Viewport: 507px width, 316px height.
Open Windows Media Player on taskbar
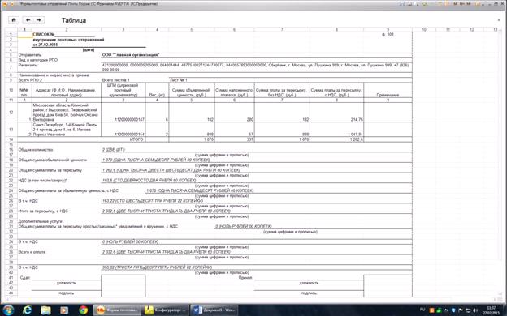tap(64, 310)
